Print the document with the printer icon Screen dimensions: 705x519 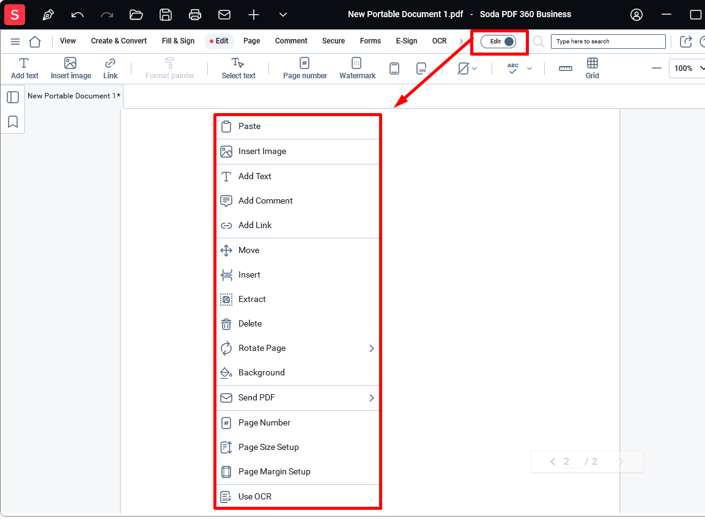coord(194,15)
